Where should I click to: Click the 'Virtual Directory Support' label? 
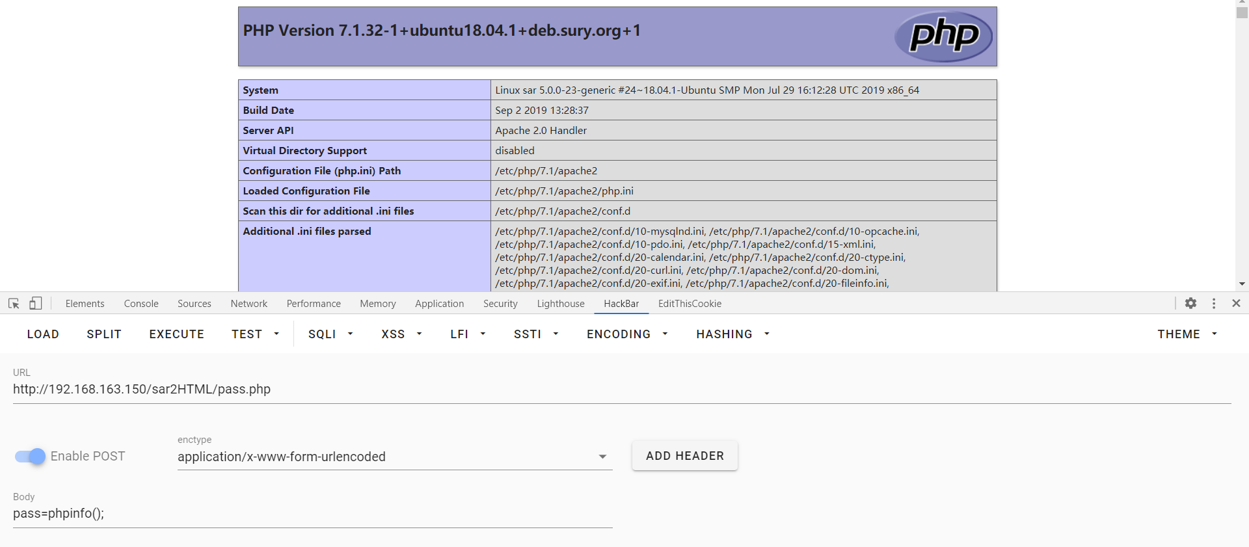click(x=305, y=151)
